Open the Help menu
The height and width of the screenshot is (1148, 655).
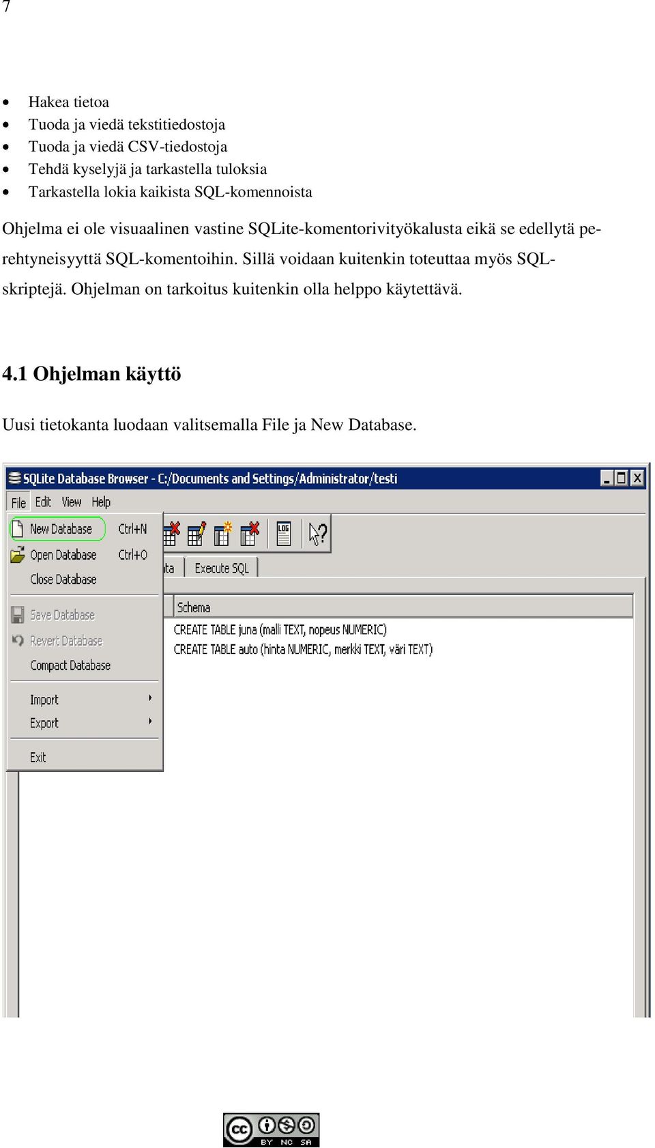(101, 502)
